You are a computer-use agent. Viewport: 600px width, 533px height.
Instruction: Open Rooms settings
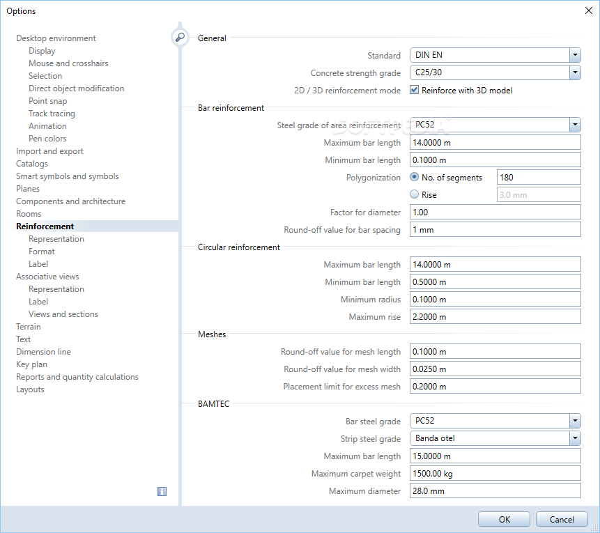pyautogui.click(x=29, y=214)
